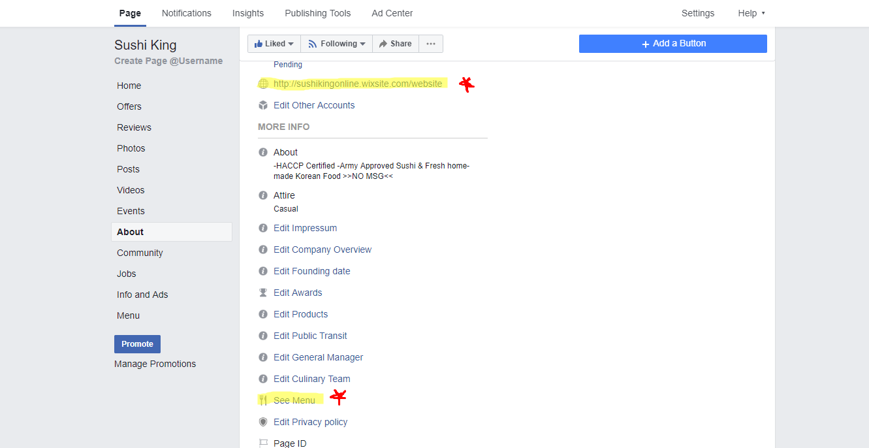869x448 pixels.
Task: Click Create Page @Username under Sushi King
Action: (x=168, y=61)
